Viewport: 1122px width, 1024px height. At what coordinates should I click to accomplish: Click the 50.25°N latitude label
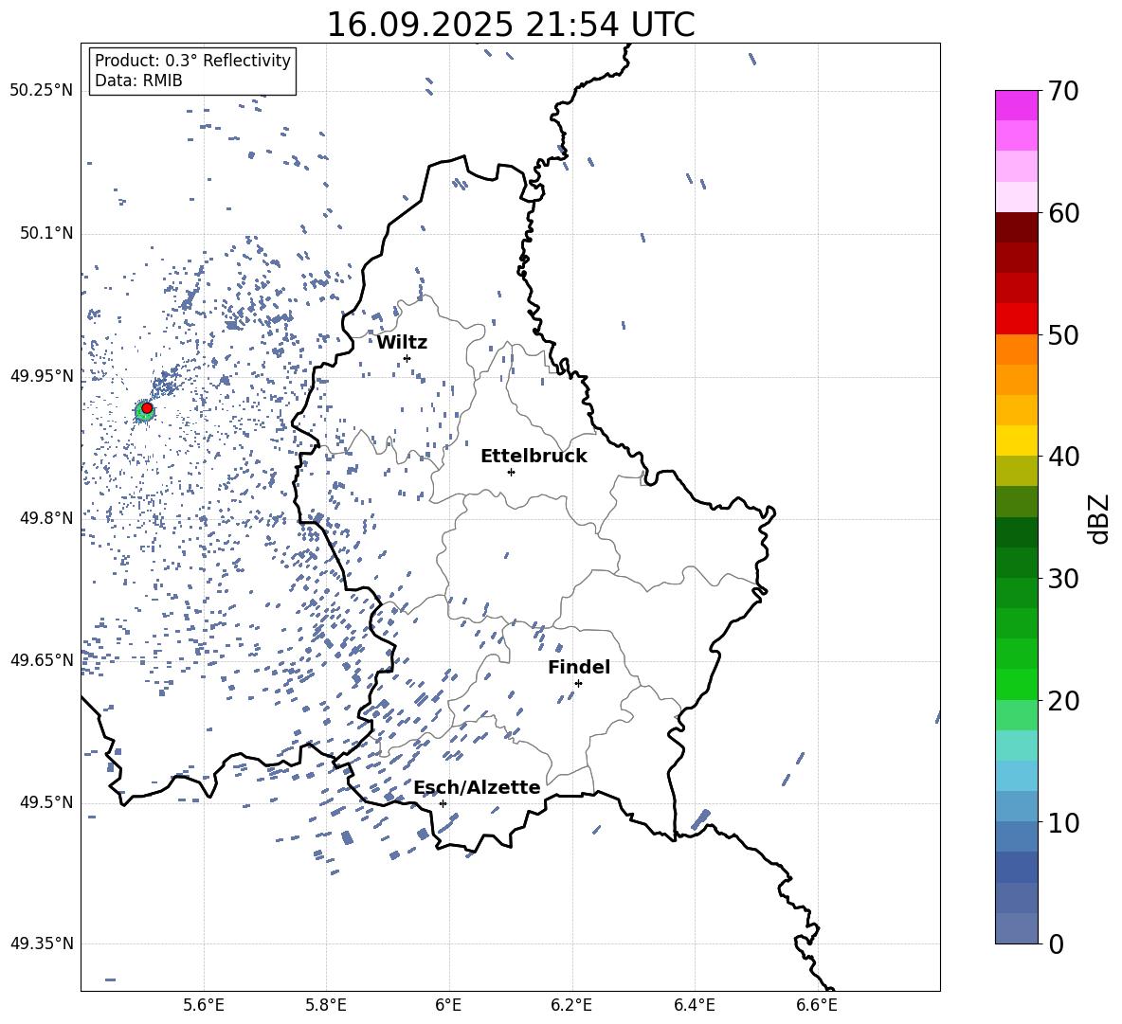pos(42,91)
